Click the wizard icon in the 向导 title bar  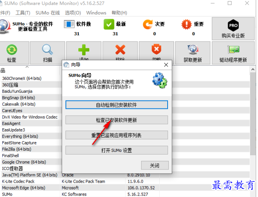click(x=66, y=65)
